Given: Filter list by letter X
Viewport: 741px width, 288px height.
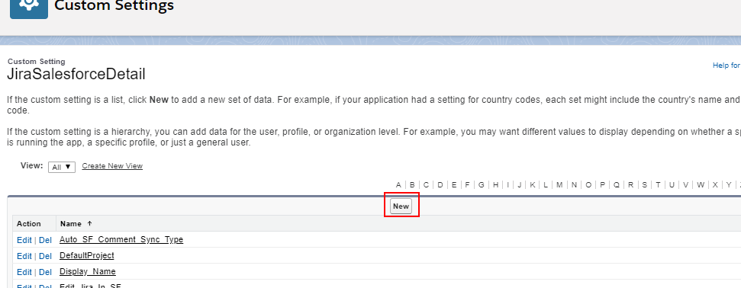Looking at the screenshot, I should [x=715, y=184].
